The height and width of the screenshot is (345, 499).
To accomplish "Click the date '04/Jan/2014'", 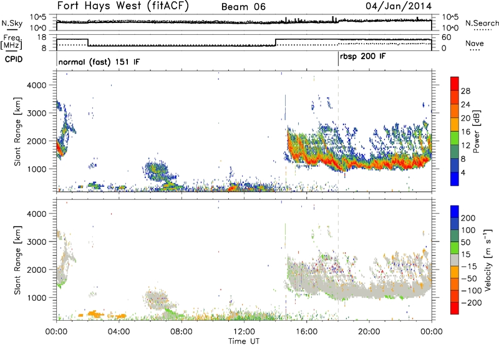I will [x=399, y=6].
